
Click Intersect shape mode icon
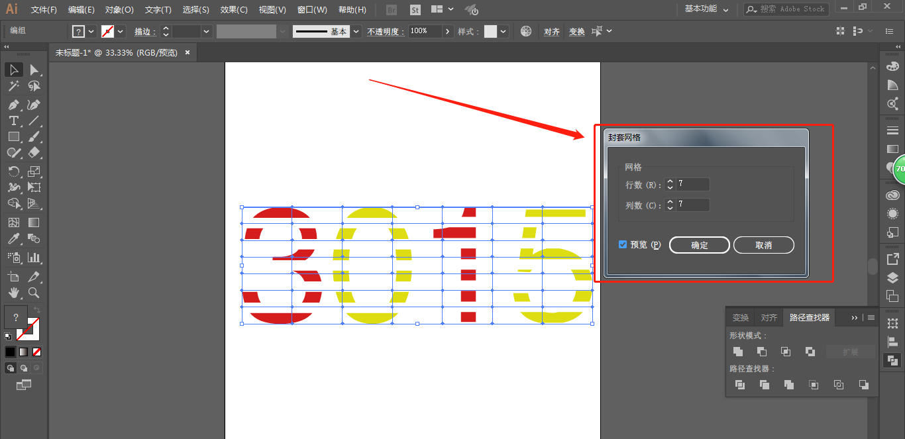[x=786, y=352]
